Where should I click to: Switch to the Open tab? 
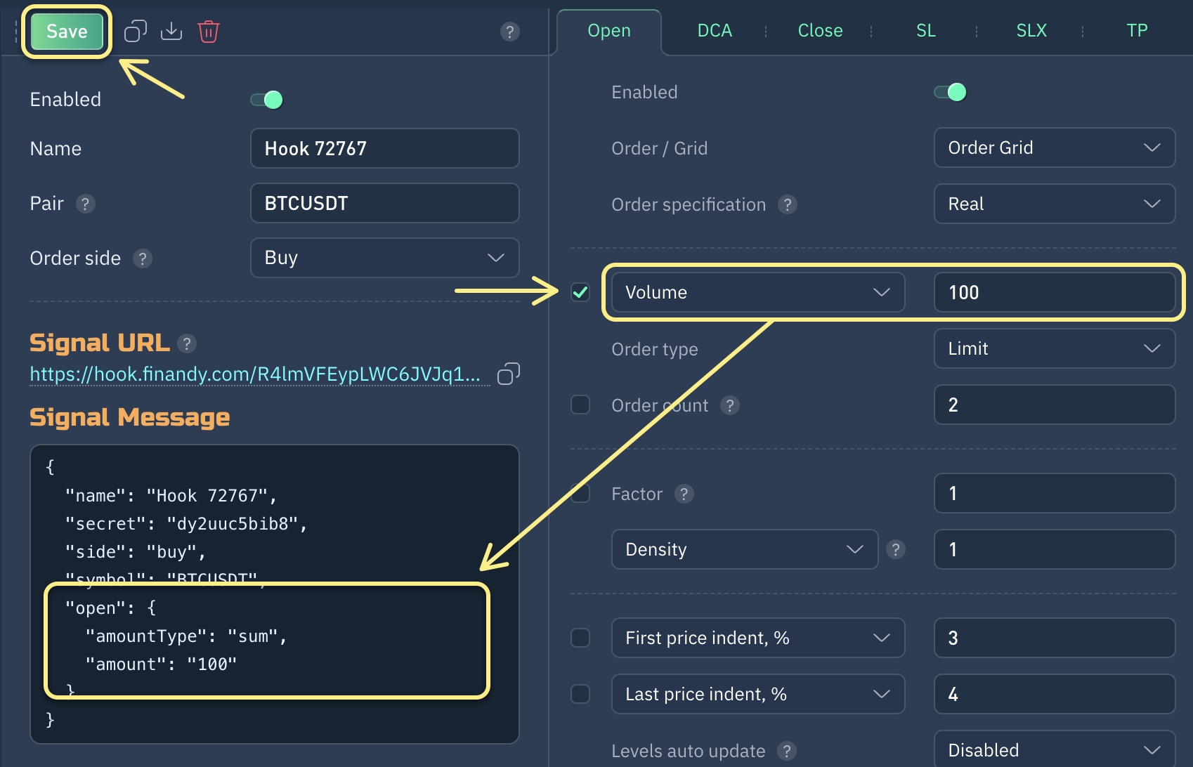tap(609, 31)
